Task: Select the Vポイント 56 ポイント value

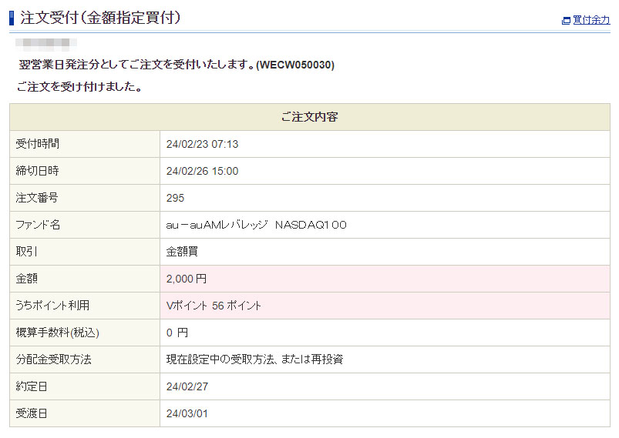Action: click(x=214, y=306)
